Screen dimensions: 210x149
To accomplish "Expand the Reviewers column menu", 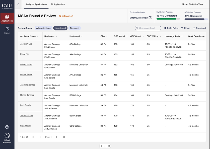I will [56, 36].
